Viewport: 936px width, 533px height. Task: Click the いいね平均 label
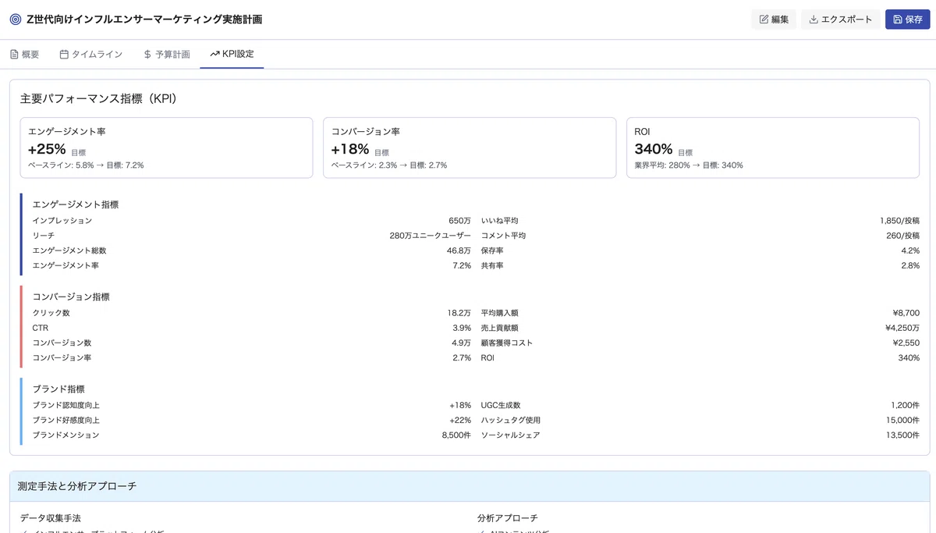coord(500,221)
